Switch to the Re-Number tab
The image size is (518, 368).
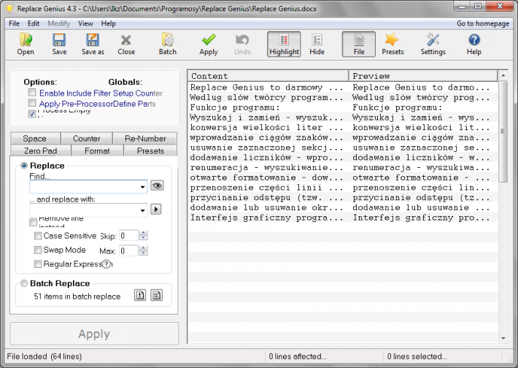pyautogui.click(x=145, y=138)
